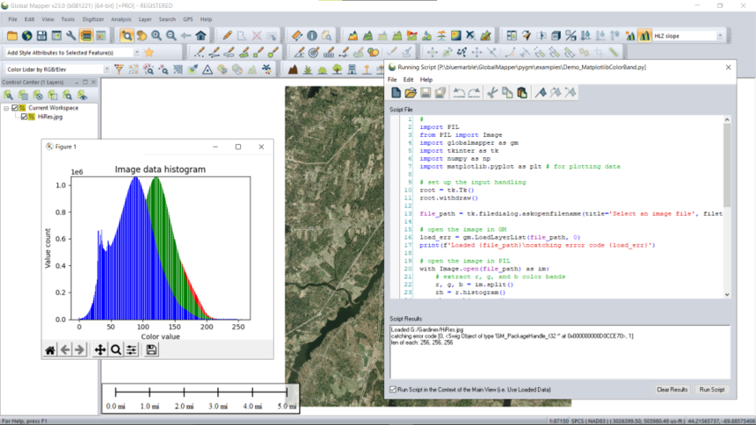Screen dimensions: 756x425
Task: Click the Undo arrow in script editor toolbar
Action: pos(458,92)
